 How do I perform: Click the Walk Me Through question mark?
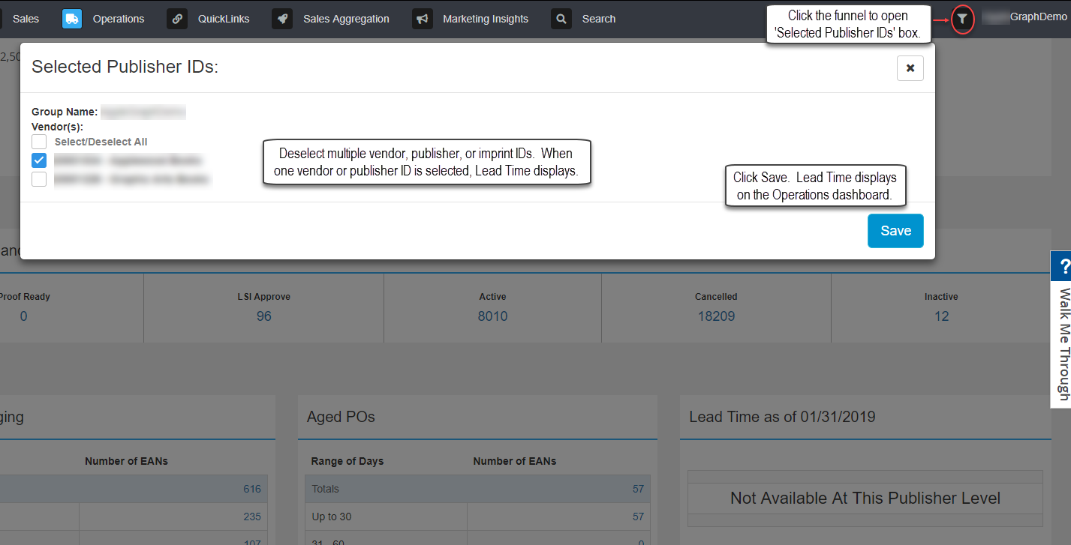[x=1063, y=267]
